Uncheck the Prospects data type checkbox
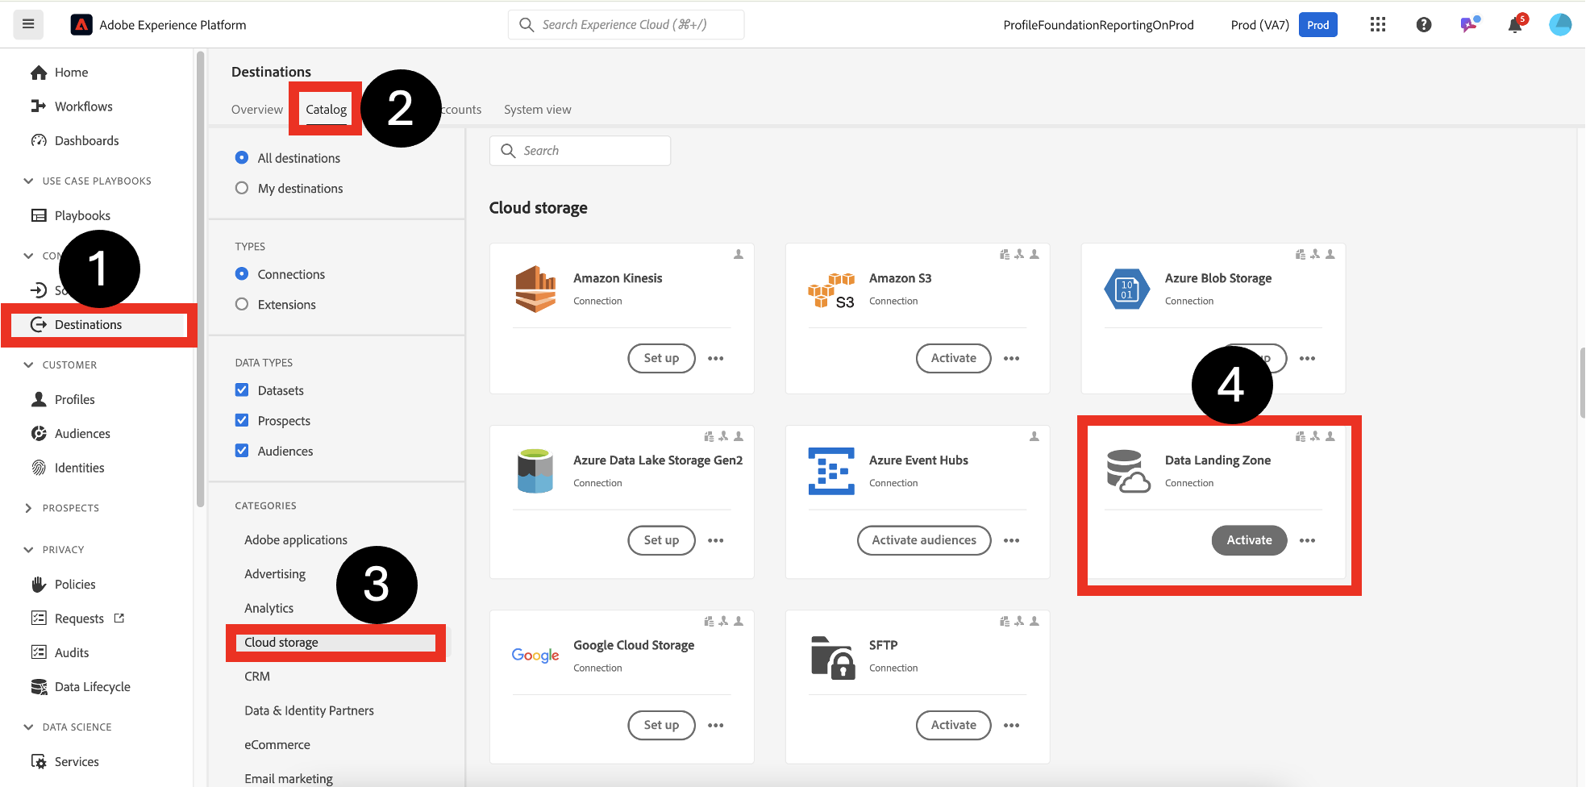The height and width of the screenshot is (787, 1590). [242, 420]
